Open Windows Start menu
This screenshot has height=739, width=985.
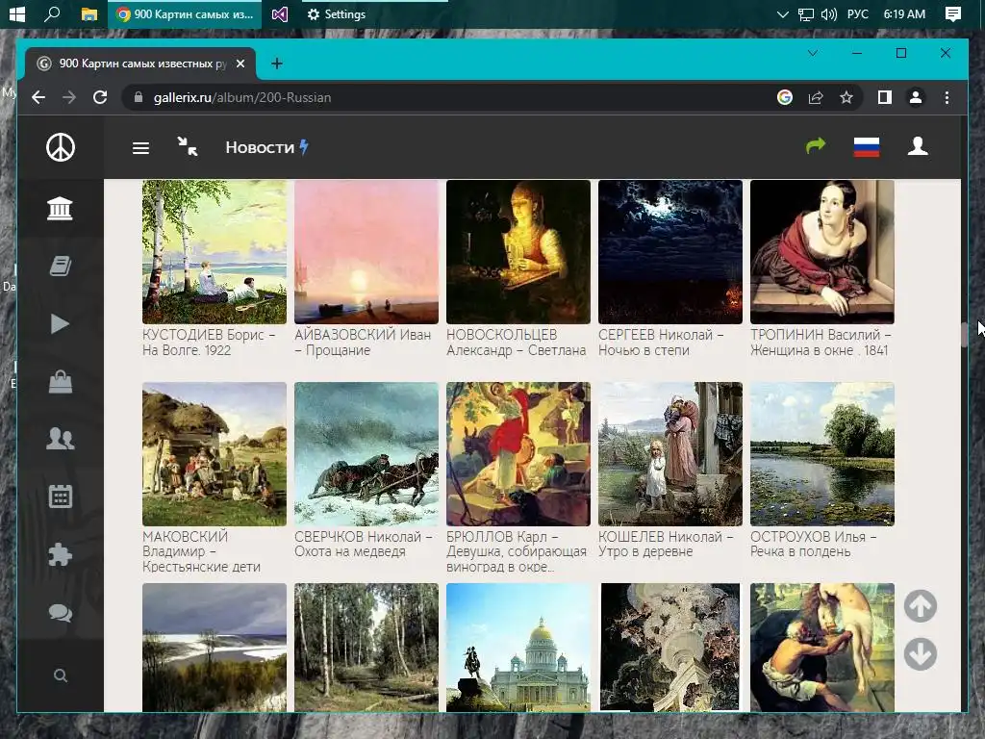point(17,13)
